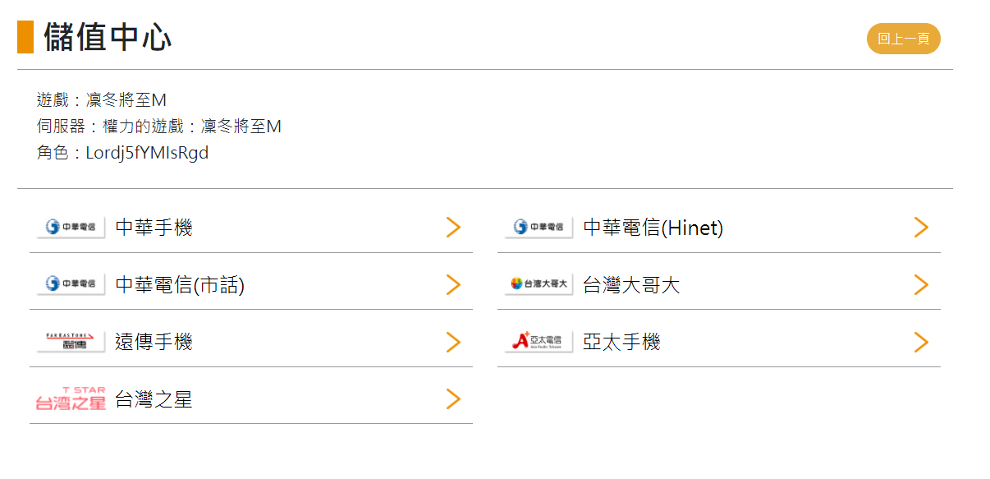Open the arrow chevron for 台灣大哥大

pos(921,284)
